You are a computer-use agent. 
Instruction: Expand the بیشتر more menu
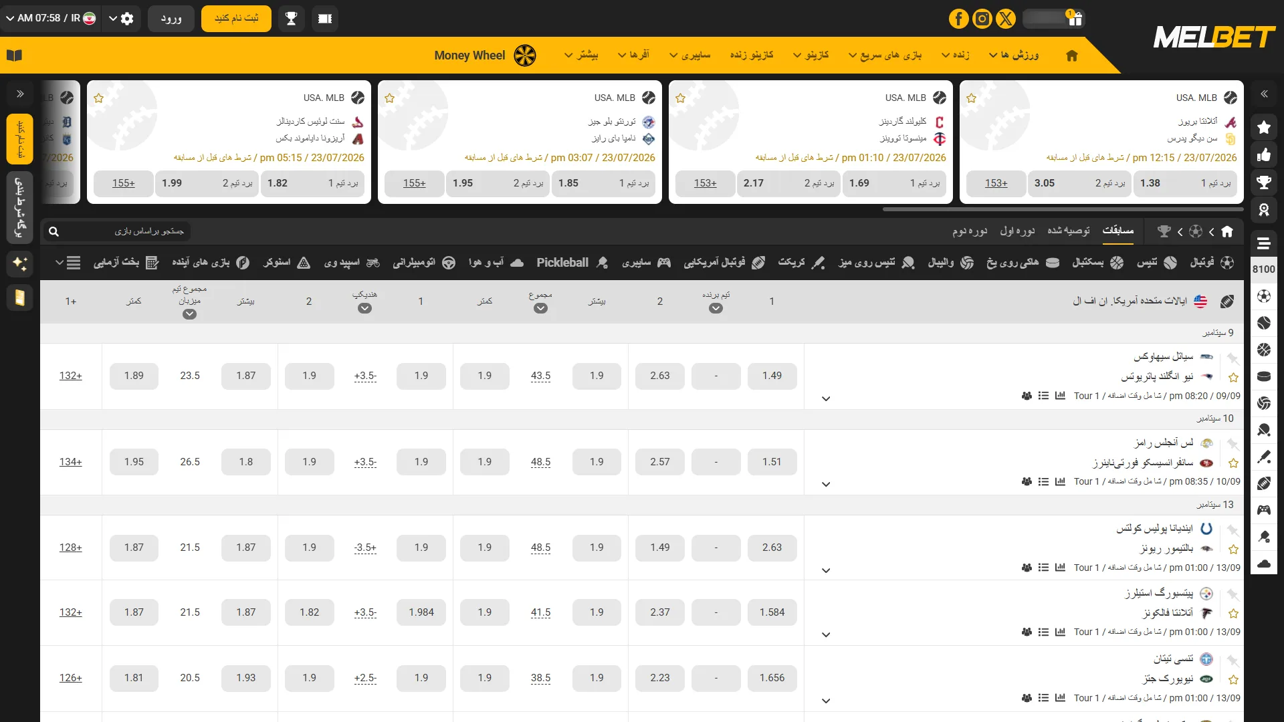click(x=581, y=55)
